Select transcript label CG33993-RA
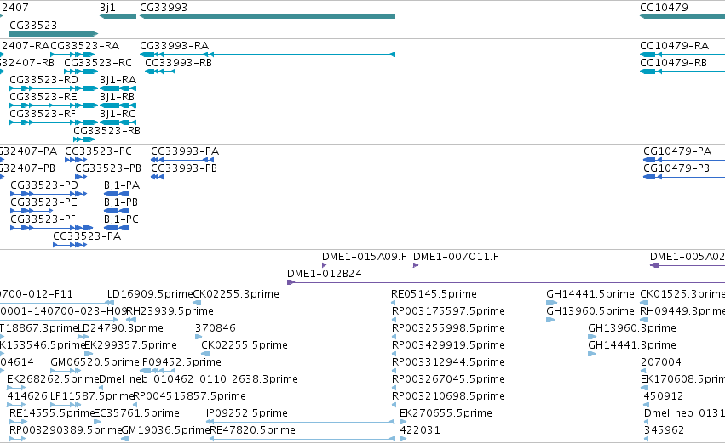This screenshot has width=725, height=443. (175, 46)
